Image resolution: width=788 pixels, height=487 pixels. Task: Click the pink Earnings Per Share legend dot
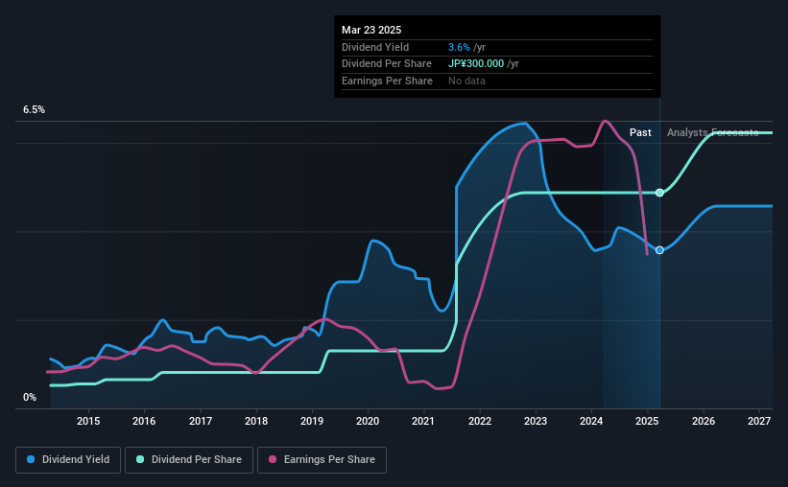(x=273, y=459)
